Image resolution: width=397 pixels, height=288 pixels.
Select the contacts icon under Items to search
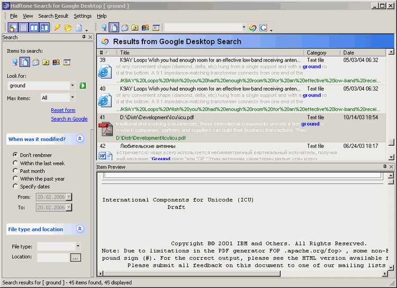56,63
